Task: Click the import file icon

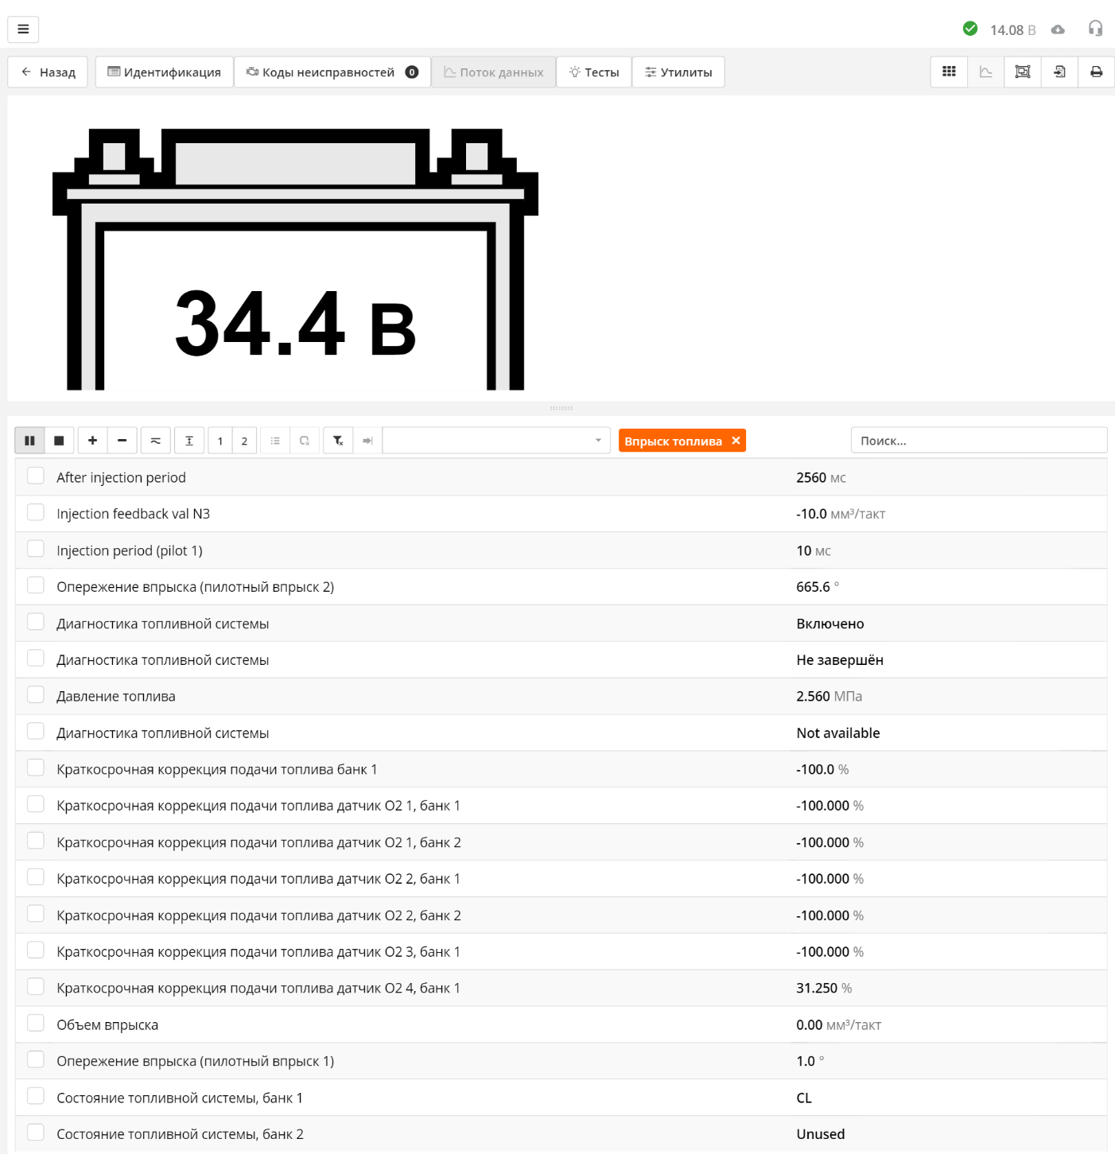Action: [x=1059, y=72]
